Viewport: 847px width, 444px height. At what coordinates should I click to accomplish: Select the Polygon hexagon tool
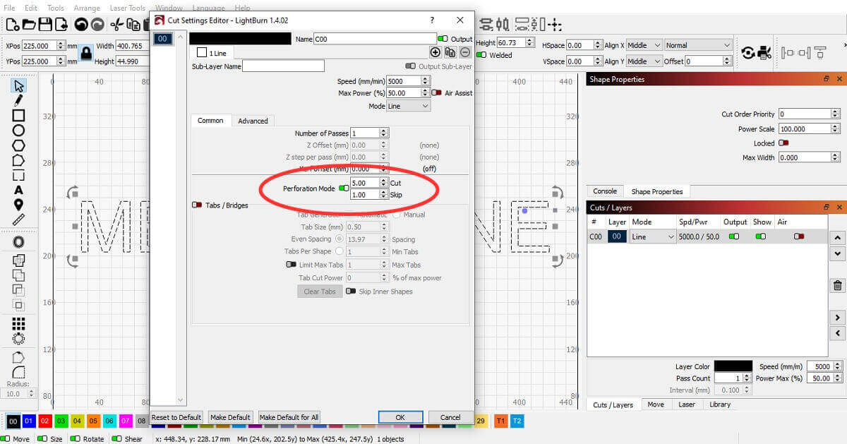click(18, 145)
